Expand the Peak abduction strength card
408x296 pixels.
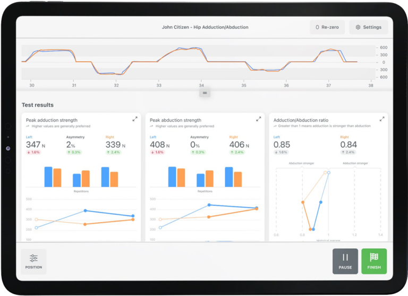[258, 119]
